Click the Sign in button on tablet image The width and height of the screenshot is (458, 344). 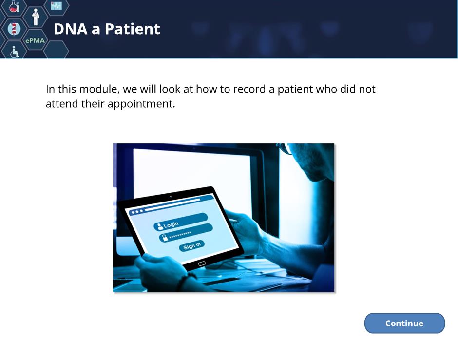pos(191,245)
